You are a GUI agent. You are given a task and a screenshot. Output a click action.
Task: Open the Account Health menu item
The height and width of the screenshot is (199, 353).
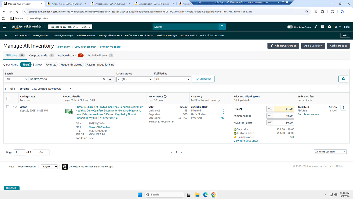pyautogui.click(x=189, y=35)
